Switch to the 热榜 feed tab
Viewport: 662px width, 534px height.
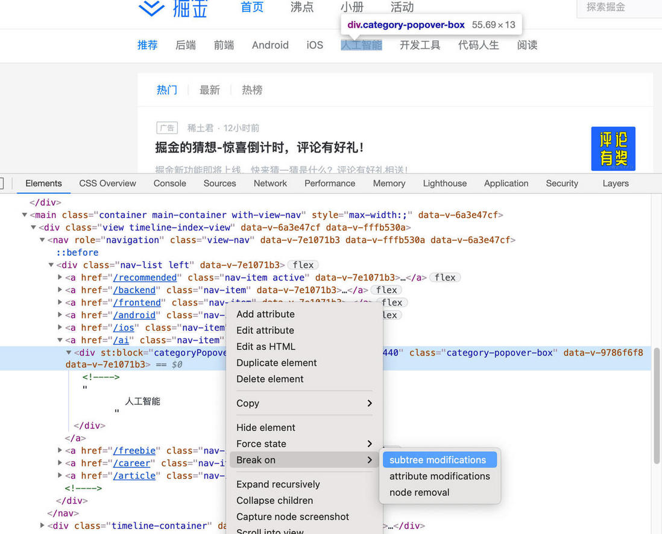click(252, 89)
